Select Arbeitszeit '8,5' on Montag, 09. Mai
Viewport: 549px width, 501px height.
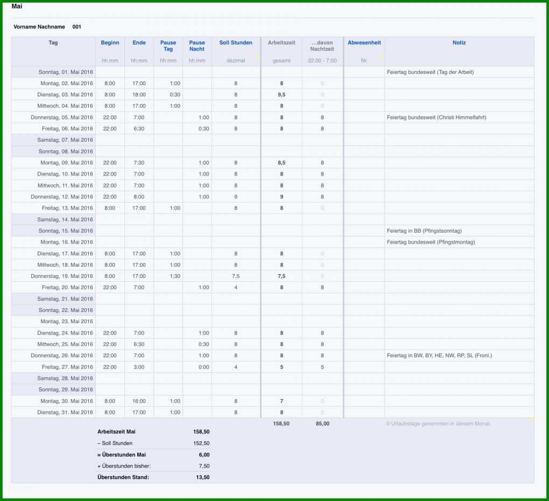tap(281, 163)
